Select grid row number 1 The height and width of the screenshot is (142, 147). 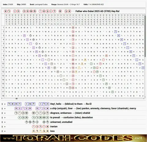(3, 28)
